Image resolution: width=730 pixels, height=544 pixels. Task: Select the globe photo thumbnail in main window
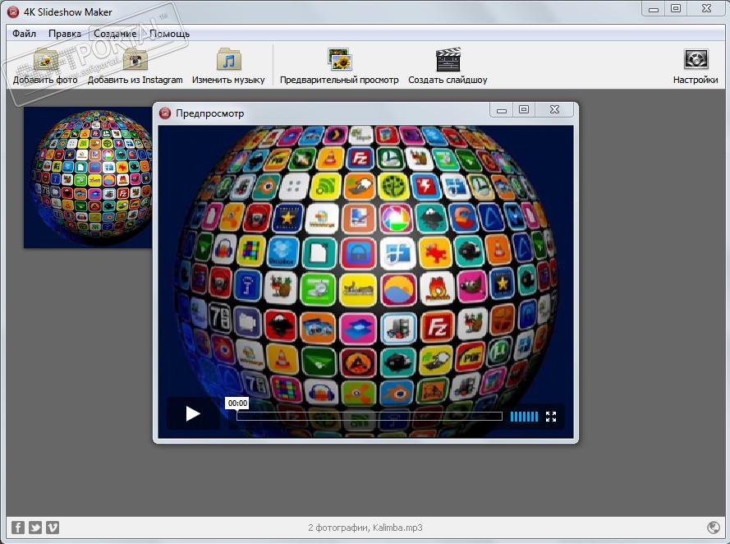click(x=88, y=177)
